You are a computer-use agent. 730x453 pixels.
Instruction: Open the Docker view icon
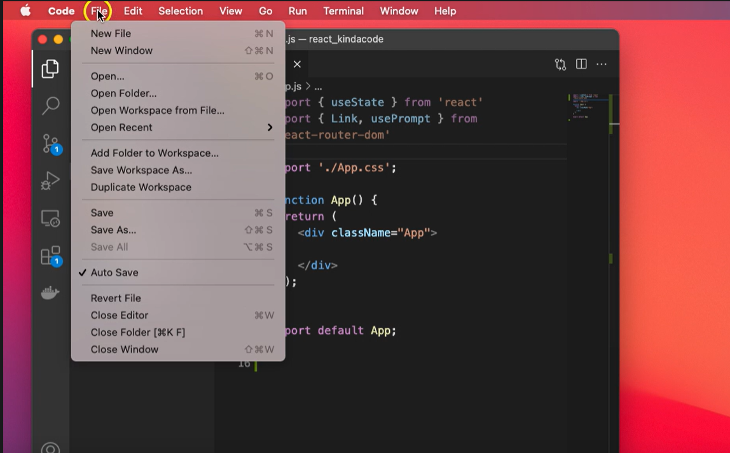pyautogui.click(x=50, y=293)
